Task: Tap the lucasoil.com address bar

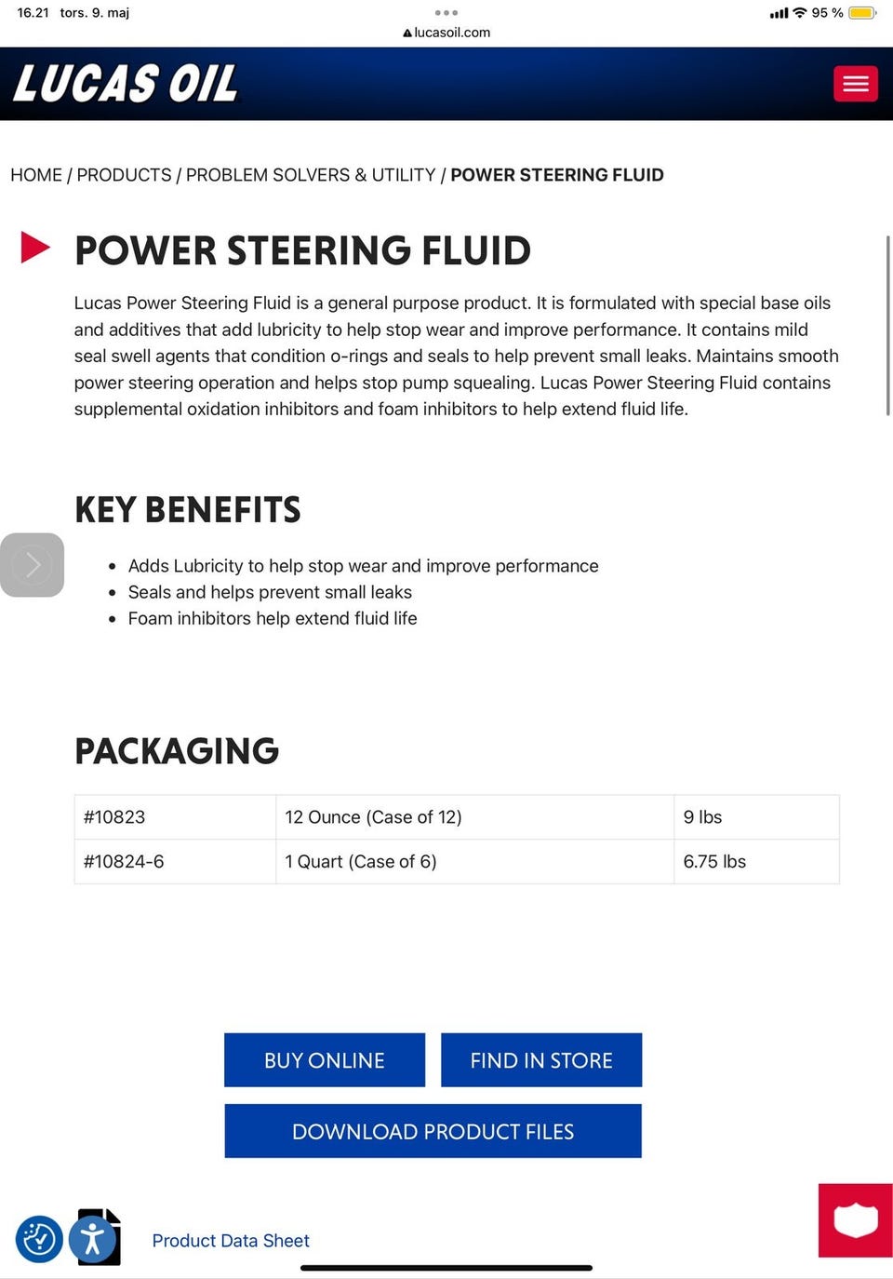Action: tap(447, 33)
